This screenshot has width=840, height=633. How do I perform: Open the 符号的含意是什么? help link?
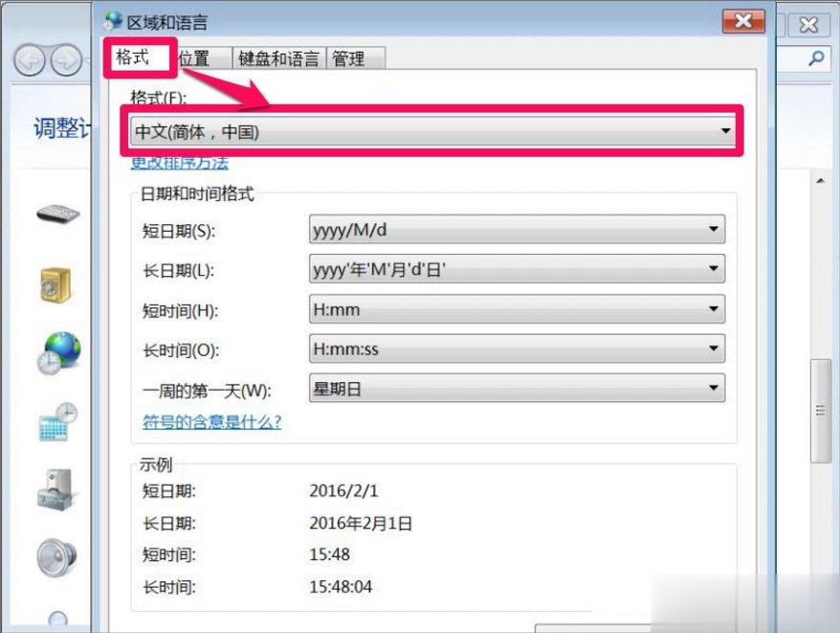click(x=212, y=421)
